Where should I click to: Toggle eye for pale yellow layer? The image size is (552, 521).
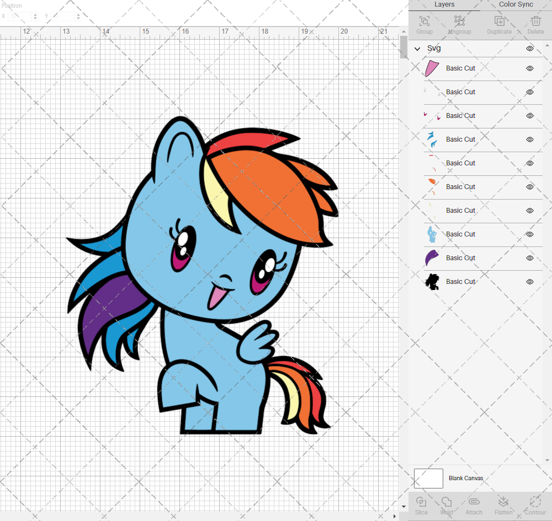(529, 211)
